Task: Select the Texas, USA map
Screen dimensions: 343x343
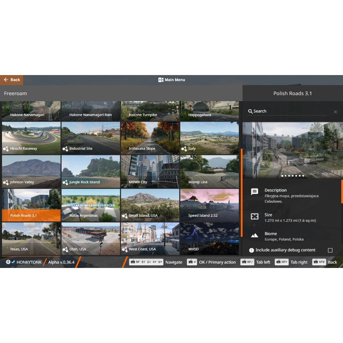Action: (x=31, y=238)
